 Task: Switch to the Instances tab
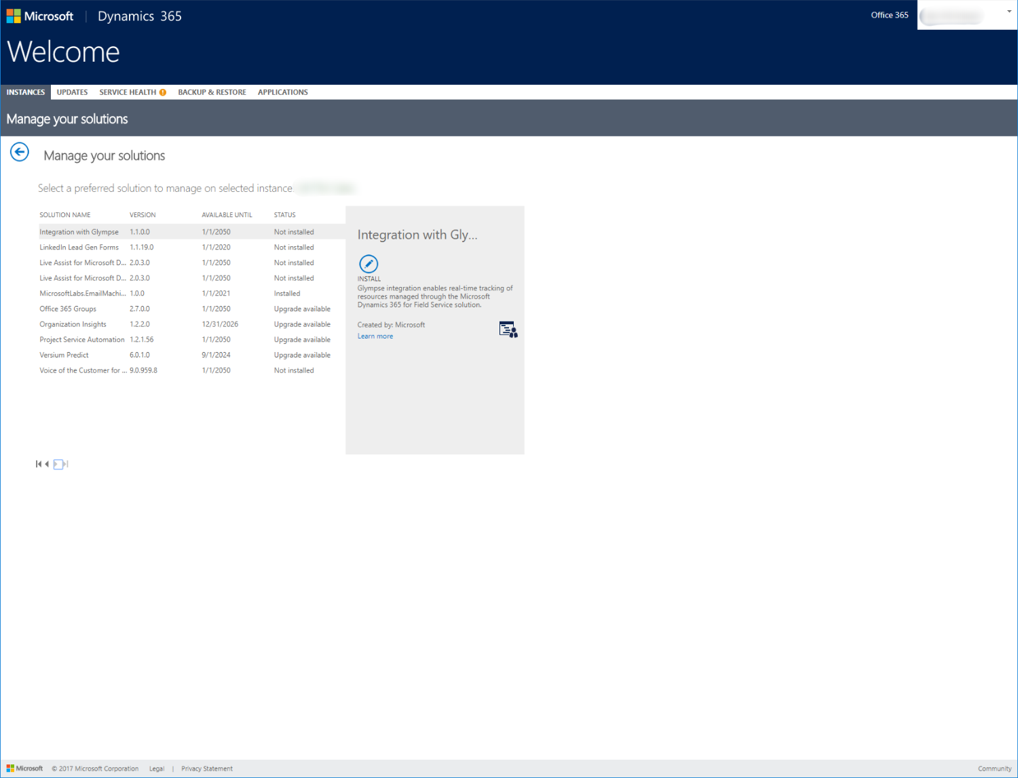[x=26, y=92]
